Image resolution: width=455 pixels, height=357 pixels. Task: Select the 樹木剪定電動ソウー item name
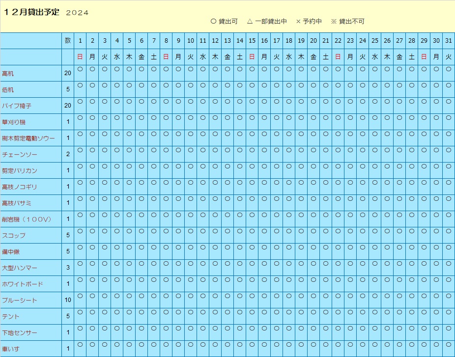pyautogui.click(x=28, y=138)
